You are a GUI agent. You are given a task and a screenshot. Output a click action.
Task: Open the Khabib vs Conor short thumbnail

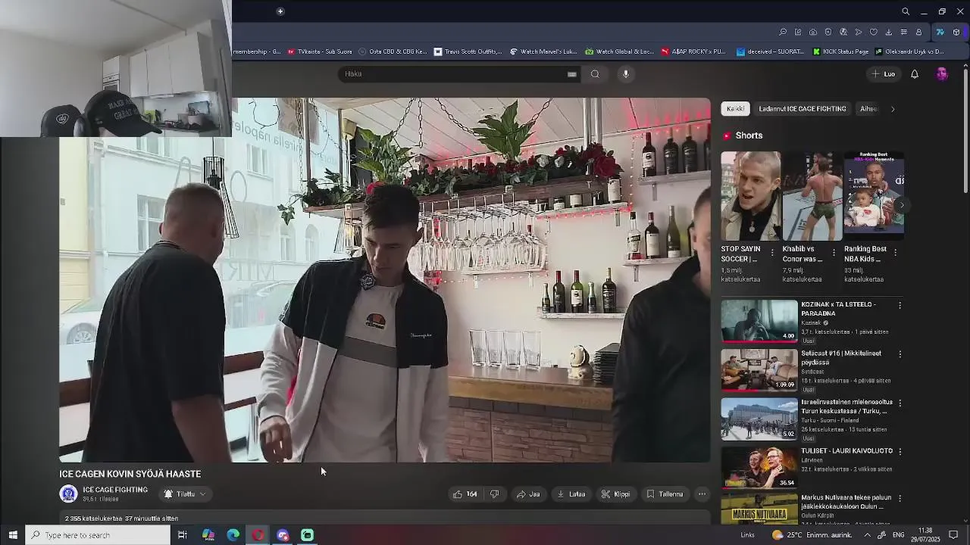click(812, 196)
